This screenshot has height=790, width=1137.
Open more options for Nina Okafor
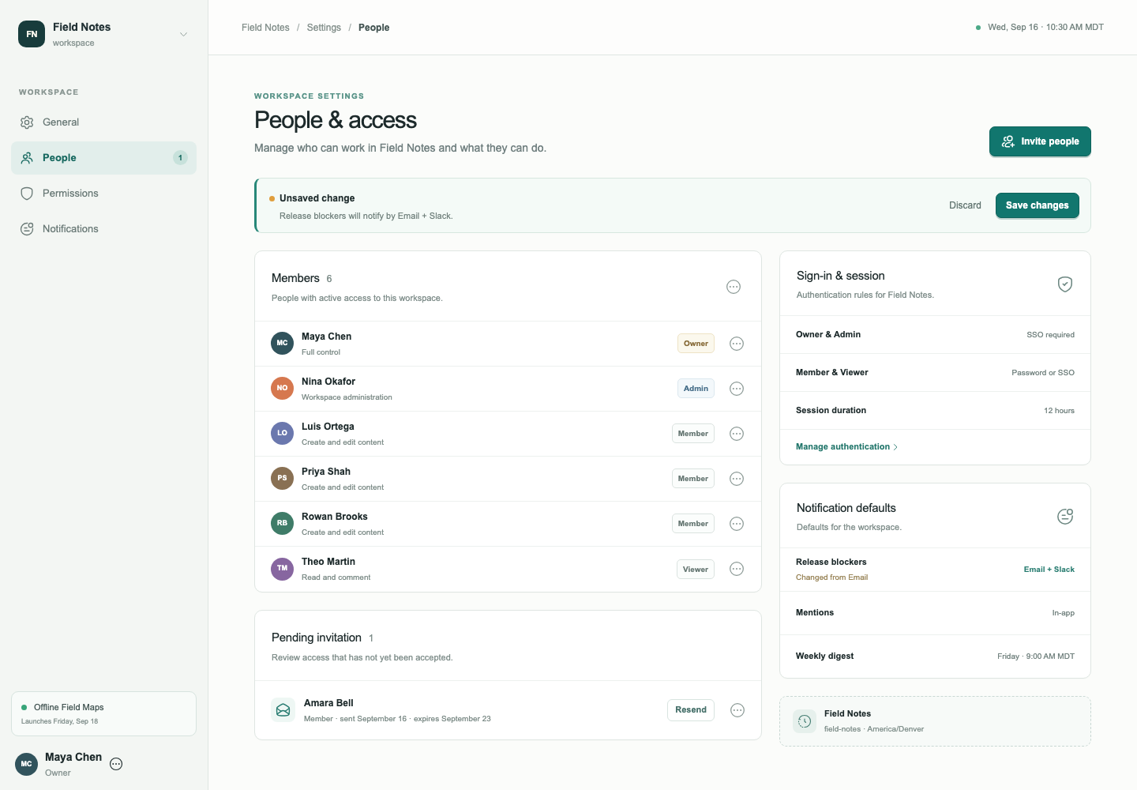pyautogui.click(x=737, y=389)
